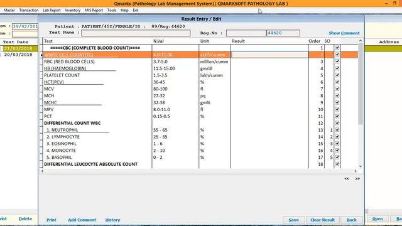
Task: Click the Result cell for White Cell Count
Action: [x=269, y=55]
